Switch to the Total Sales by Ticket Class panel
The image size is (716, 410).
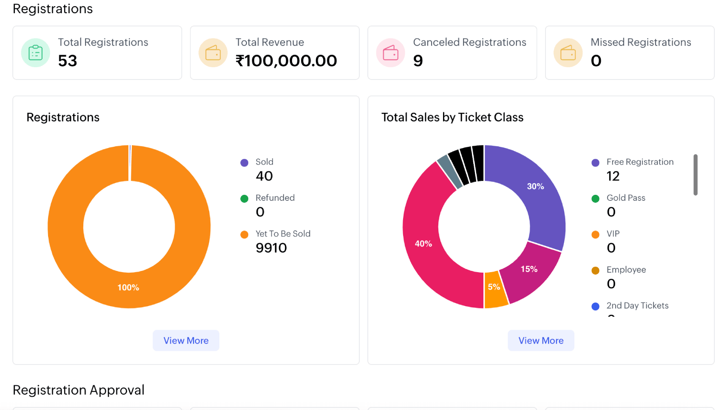coord(452,117)
